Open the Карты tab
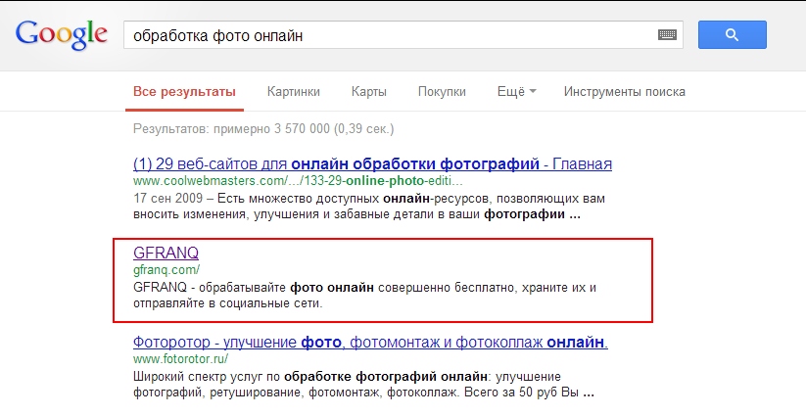The height and width of the screenshot is (416, 806). 368,92
